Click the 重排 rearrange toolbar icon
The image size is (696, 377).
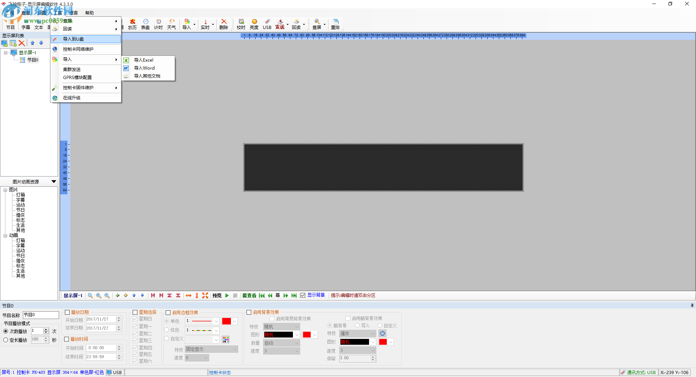335,24
